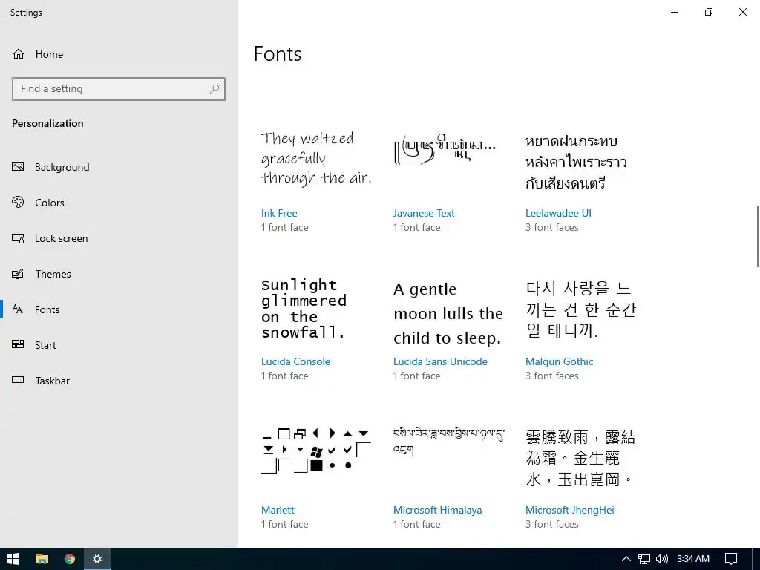Click the Ink Free handwriting preview
Image resolution: width=760 pixels, height=570 pixels.
coord(316,158)
